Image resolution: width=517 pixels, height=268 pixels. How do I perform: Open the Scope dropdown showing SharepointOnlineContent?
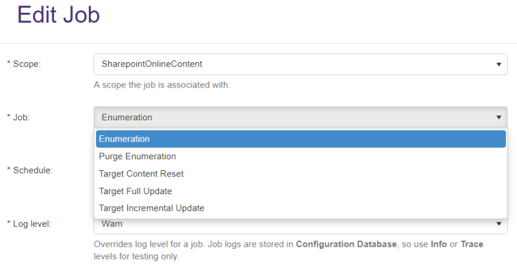click(x=301, y=64)
